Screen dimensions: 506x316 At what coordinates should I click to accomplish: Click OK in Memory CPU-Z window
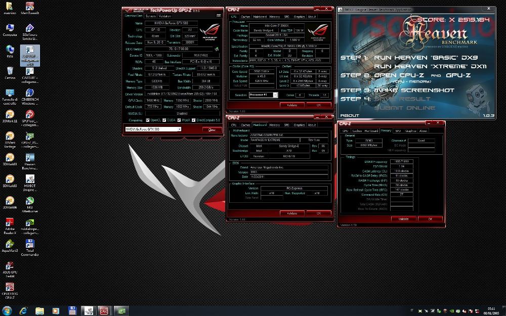[x=430, y=219]
